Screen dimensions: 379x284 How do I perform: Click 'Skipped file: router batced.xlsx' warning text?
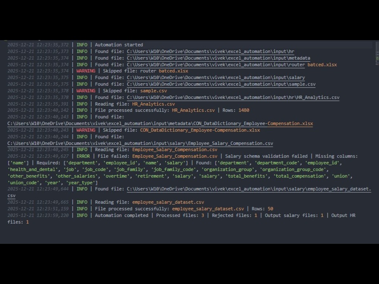click(146, 71)
